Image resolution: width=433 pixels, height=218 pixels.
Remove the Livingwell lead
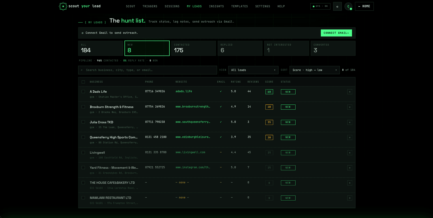(350, 153)
